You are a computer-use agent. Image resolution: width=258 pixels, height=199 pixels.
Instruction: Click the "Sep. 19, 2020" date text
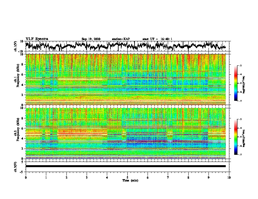pyautogui.click(x=91, y=39)
